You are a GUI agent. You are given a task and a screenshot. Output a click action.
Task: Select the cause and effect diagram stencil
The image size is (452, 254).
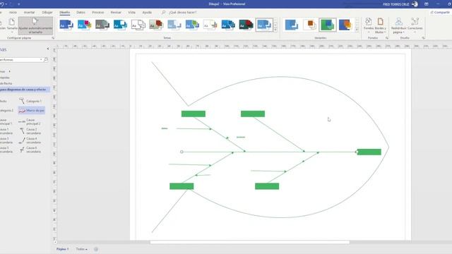(25, 90)
